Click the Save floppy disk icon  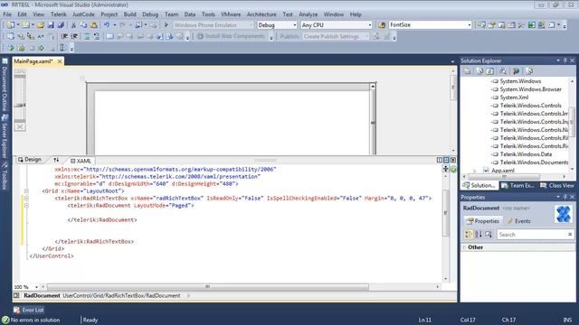51,25
